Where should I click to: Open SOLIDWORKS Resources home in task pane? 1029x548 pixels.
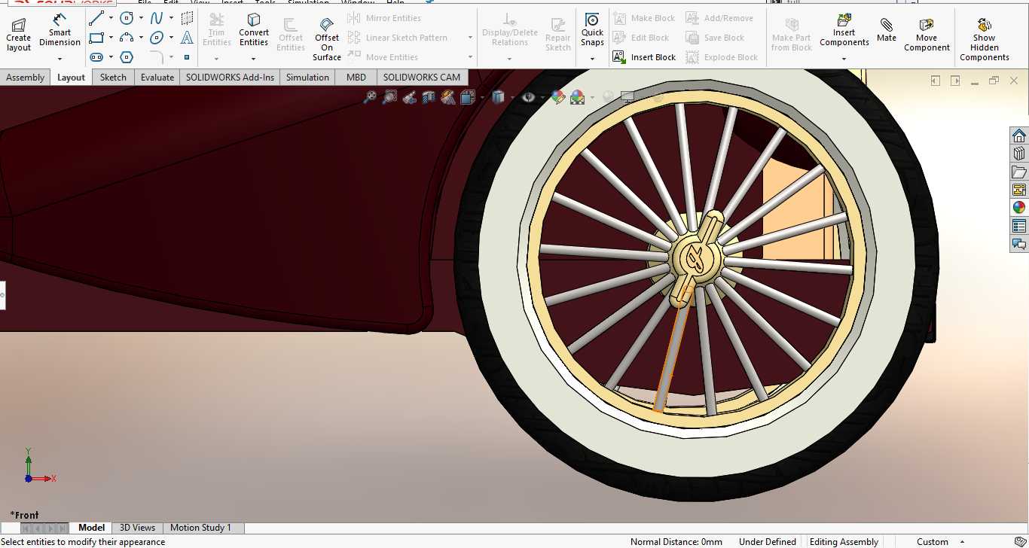click(x=1019, y=135)
